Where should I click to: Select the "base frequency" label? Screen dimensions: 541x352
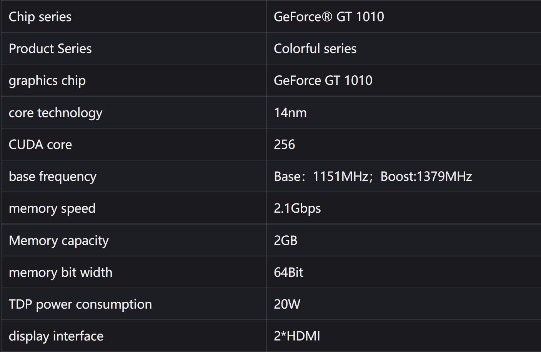click(x=52, y=177)
